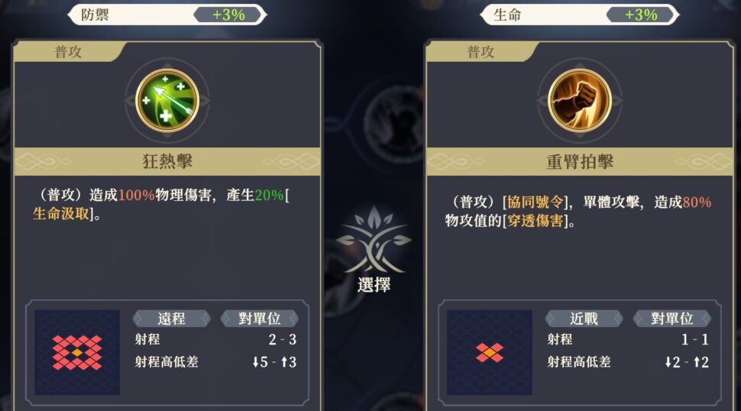Click the 射程 1 - 1 value
741x411 pixels.
(x=694, y=339)
